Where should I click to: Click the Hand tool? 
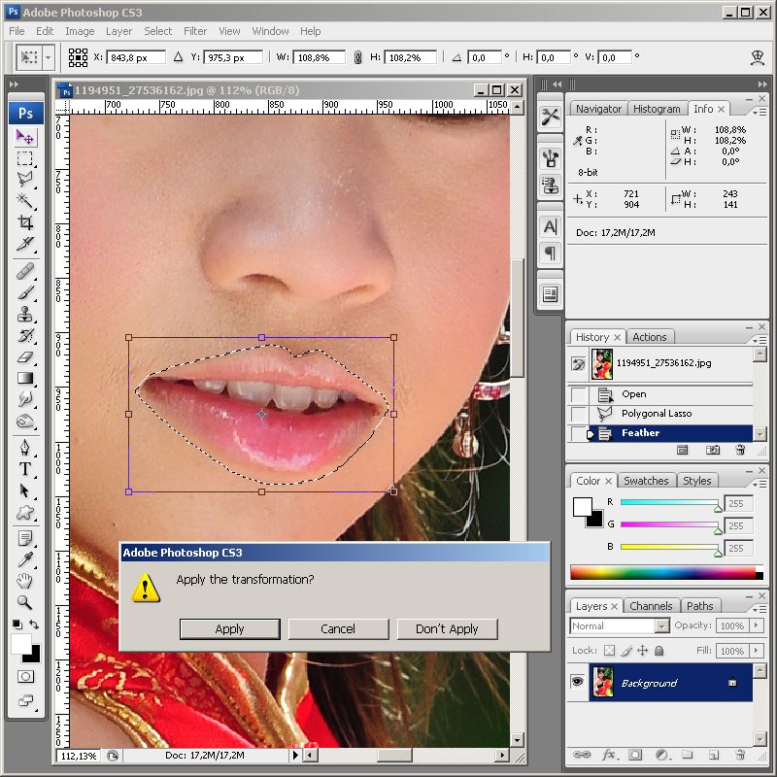pyautogui.click(x=25, y=581)
